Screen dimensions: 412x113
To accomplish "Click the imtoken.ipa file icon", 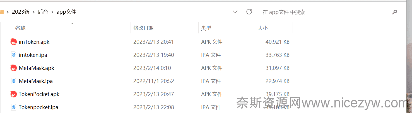I will (14, 55).
